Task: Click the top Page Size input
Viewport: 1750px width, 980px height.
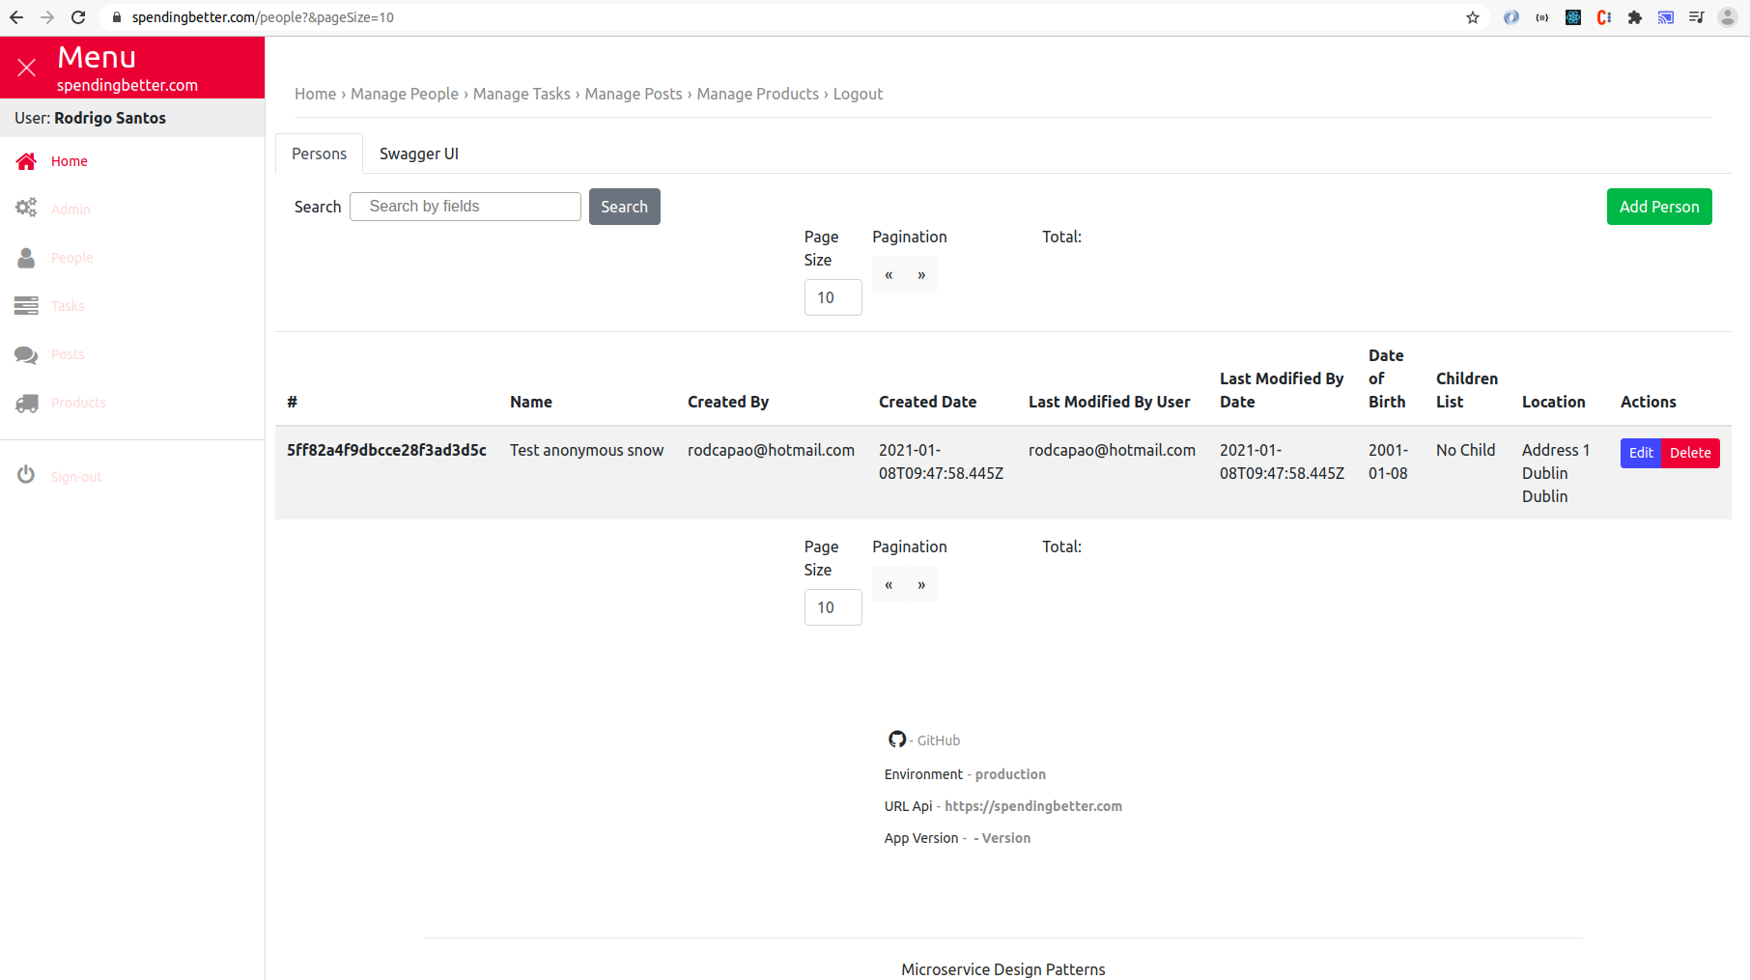Action: tap(833, 297)
